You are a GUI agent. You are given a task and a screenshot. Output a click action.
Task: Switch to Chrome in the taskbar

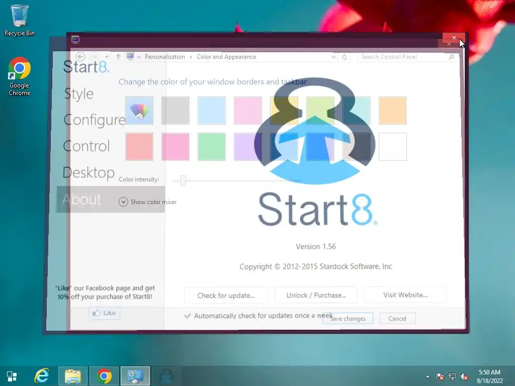pos(104,376)
